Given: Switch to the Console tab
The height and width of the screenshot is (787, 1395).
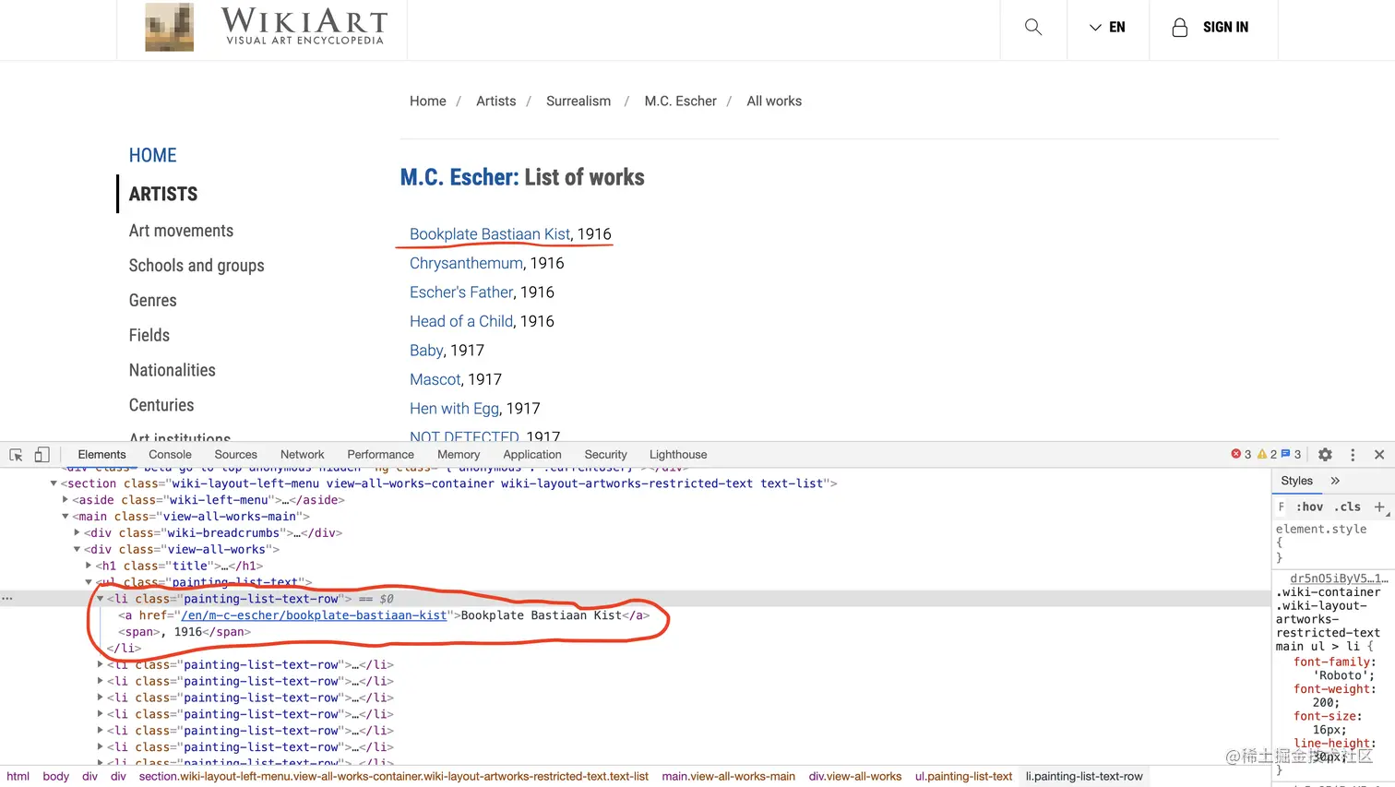Looking at the screenshot, I should (x=170, y=455).
